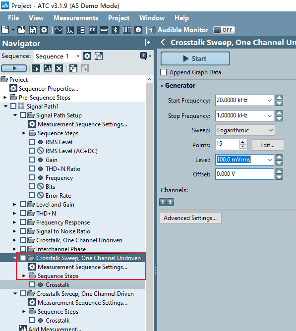Enable the RMS Level checkbox
The height and width of the screenshot is (331, 296).
[32, 142]
